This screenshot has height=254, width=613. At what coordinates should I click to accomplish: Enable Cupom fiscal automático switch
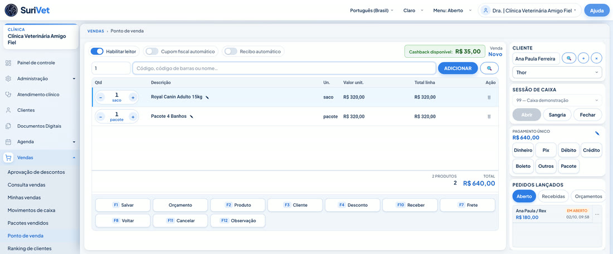click(x=152, y=51)
